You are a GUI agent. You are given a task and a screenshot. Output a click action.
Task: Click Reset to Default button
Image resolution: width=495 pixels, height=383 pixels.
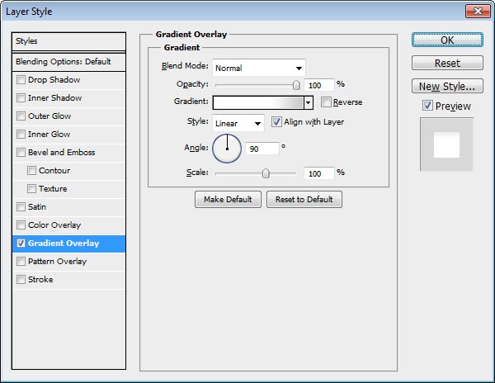point(304,199)
